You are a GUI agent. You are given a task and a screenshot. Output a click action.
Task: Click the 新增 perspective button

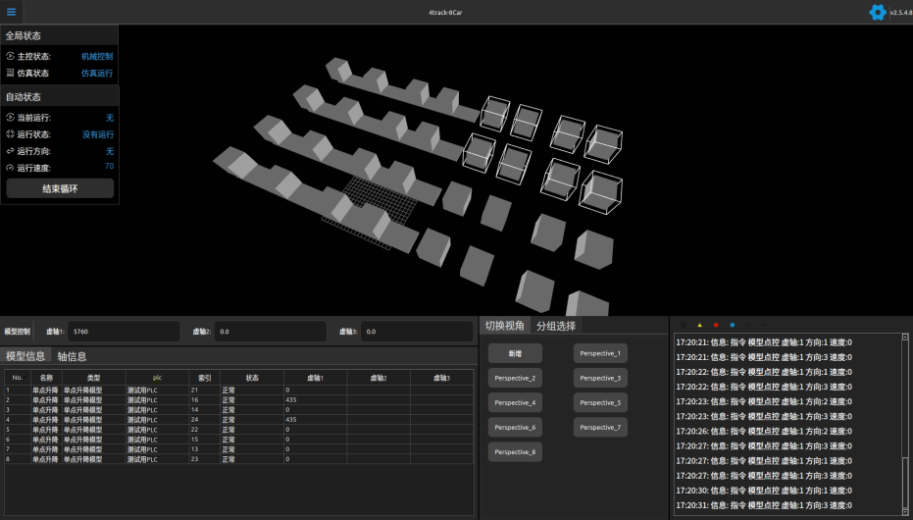coord(515,353)
